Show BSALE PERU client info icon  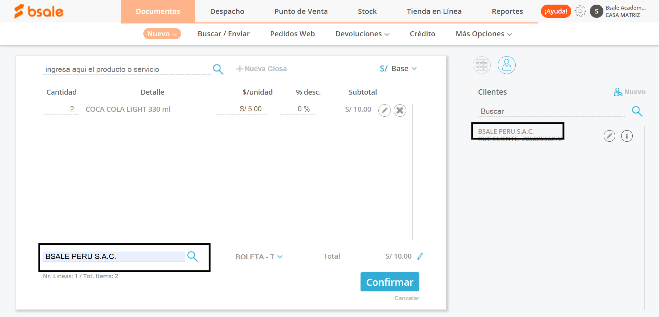point(627,136)
